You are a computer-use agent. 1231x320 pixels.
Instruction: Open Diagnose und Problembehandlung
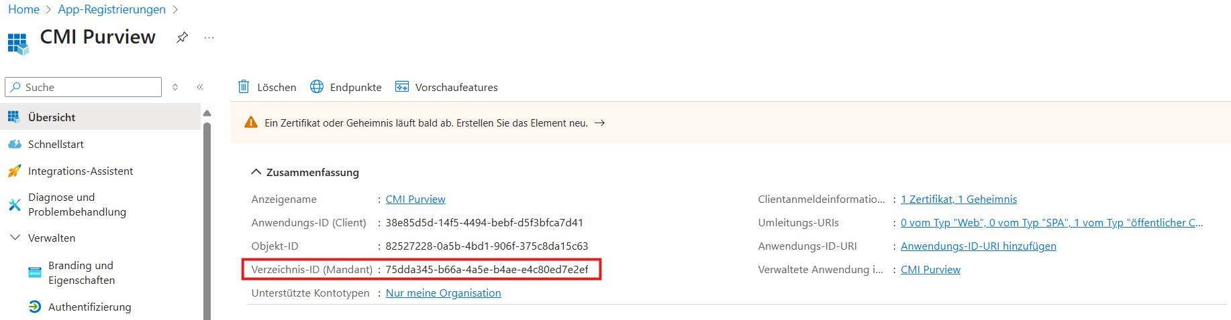point(77,205)
